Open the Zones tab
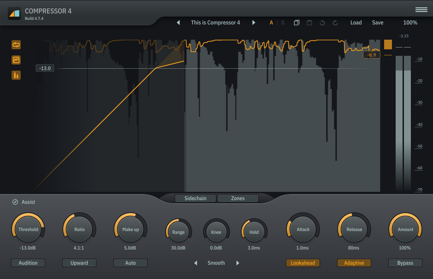Image resolution: width=433 pixels, height=279 pixels. tap(238, 198)
